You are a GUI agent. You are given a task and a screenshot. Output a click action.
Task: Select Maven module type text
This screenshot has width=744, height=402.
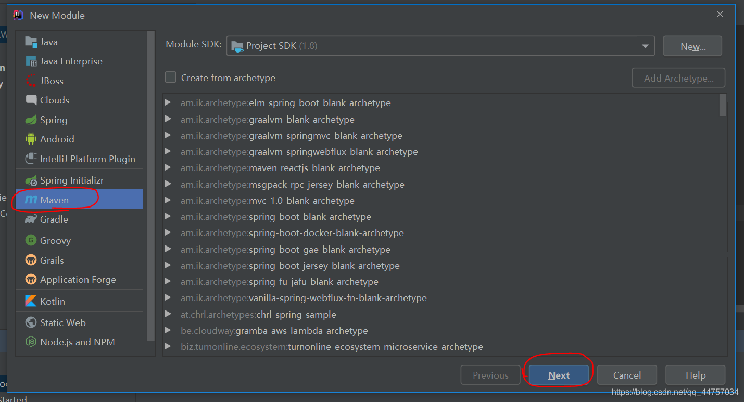click(x=54, y=200)
